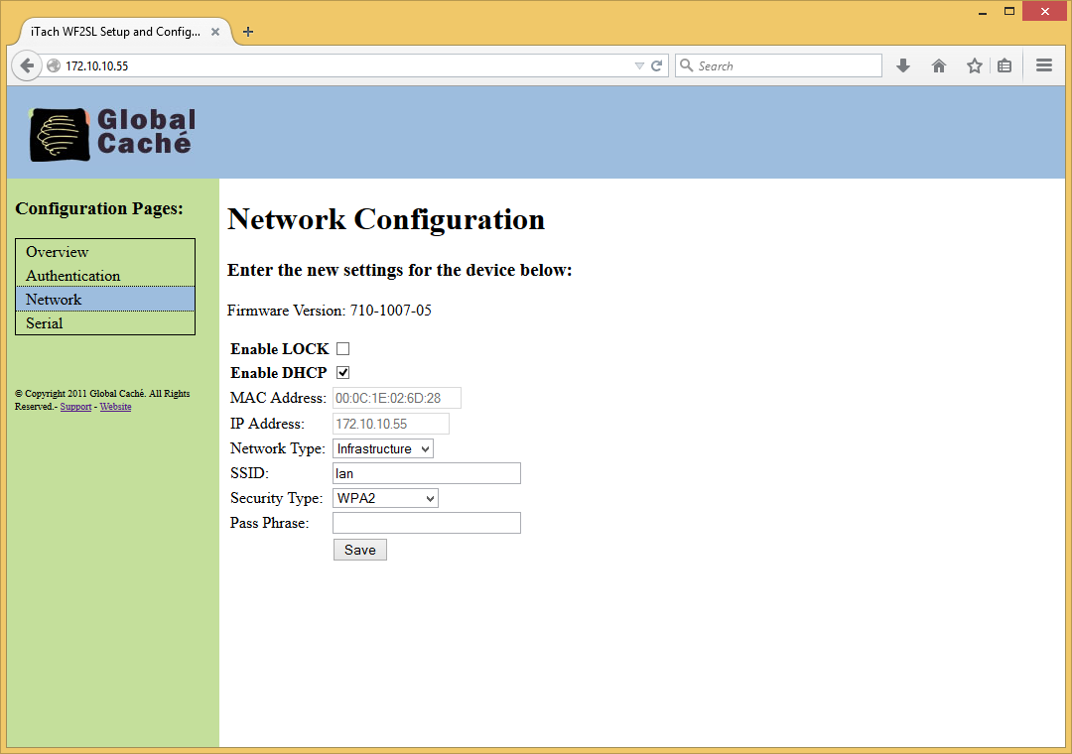Image resolution: width=1072 pixels, height=754 pixels.
Task: Expand the Network Type Infrastructure dropdown
Action: 383,449
